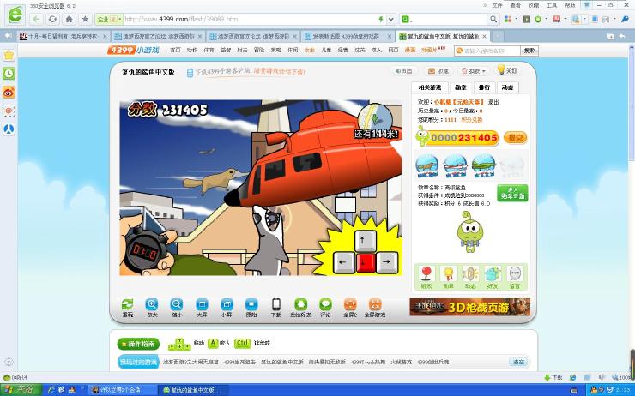This screenshot has height=396, width=635.
Task: Click the 火线精英 played game link
Action: pyautogui.click(x=402, y=362)
